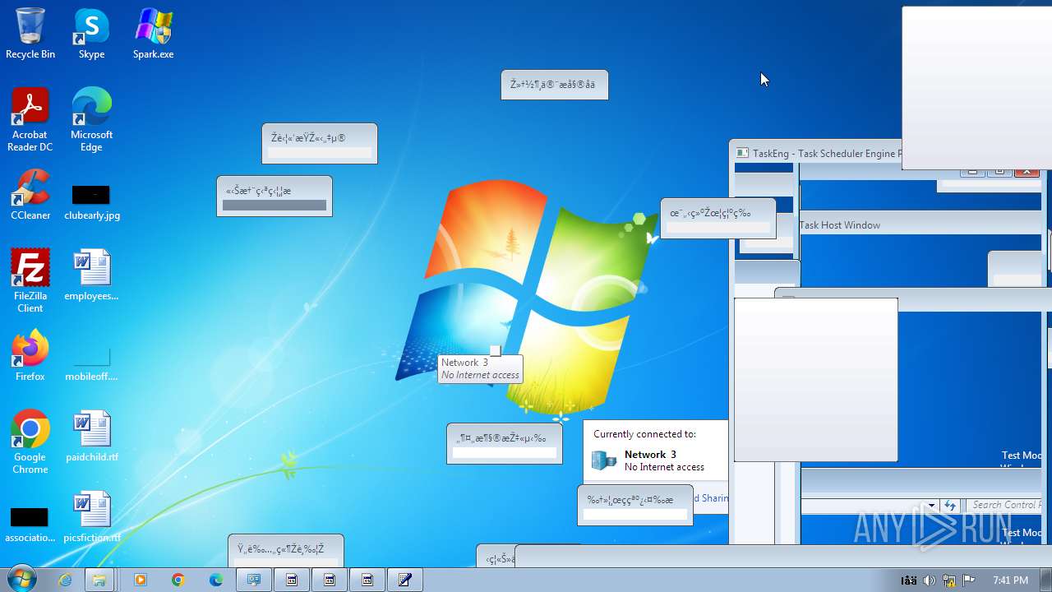Click the TaskEng - Task Scheduler Engine title

point(826,153)
